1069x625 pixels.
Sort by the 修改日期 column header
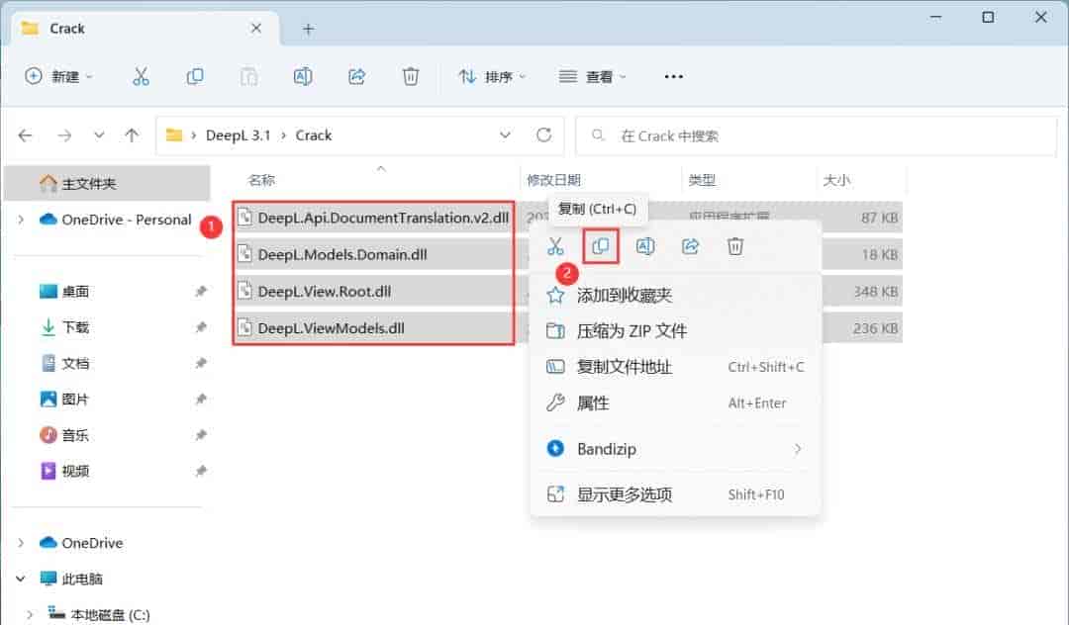coord(553,180)
